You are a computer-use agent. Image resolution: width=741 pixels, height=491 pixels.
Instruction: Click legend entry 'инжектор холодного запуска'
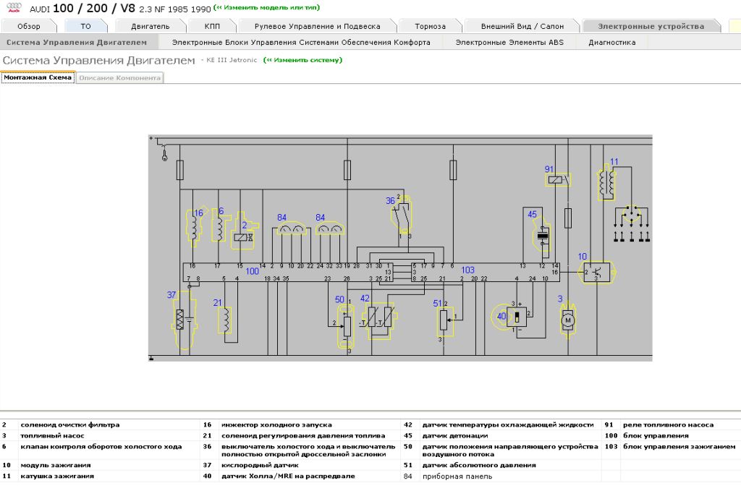click(x=276, y=425)
